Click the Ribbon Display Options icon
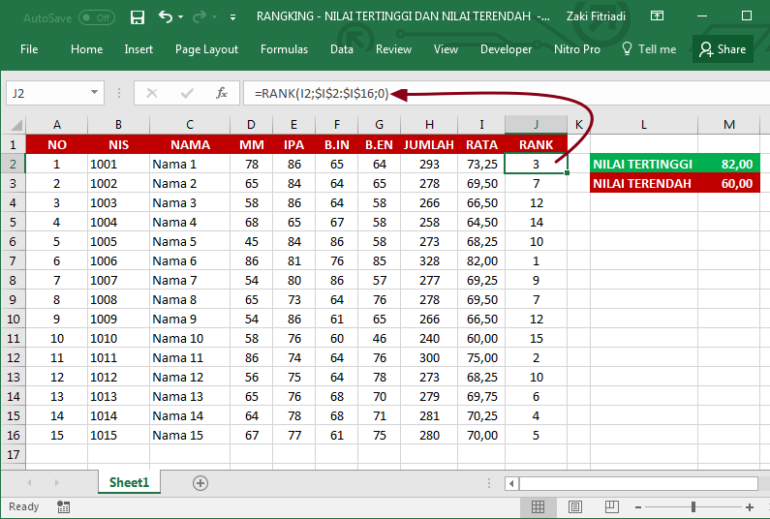770x519 pixels. (657, 15)
